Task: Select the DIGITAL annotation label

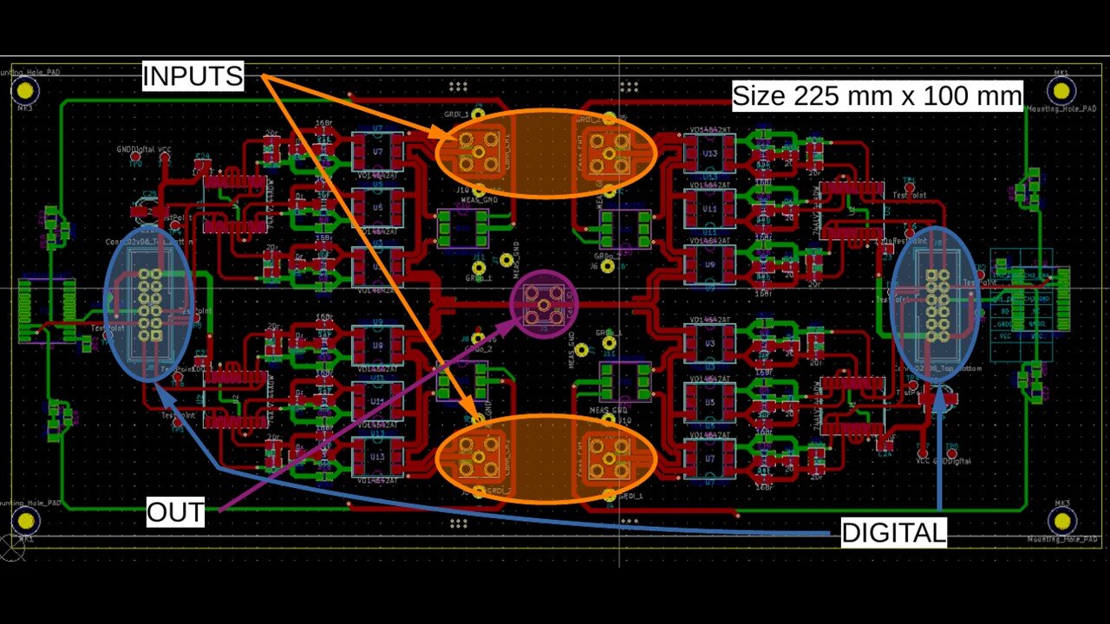Action: click(x=893, y=533)
